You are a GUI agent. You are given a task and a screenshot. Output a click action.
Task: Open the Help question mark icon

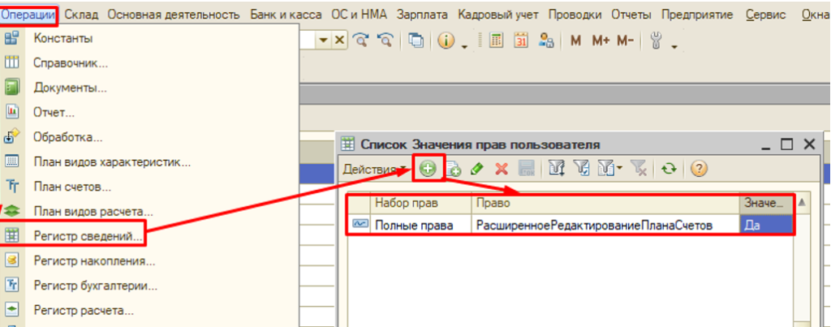pyautogui.click(x=697, y=169)
